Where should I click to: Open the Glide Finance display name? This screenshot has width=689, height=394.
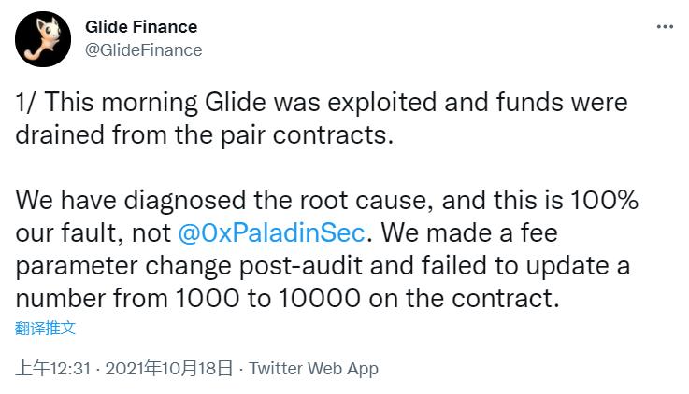[141, 27]
